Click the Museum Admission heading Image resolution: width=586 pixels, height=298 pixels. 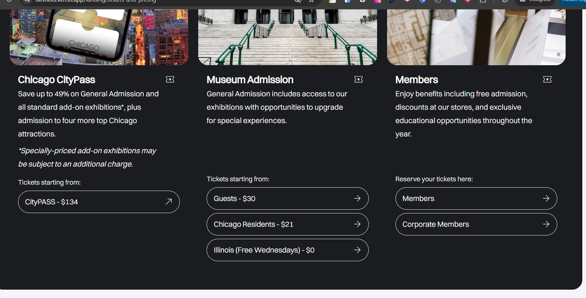click(250, 80)
